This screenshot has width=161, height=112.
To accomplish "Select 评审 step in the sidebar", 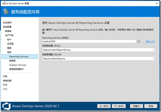I will [x=5, y=76].
